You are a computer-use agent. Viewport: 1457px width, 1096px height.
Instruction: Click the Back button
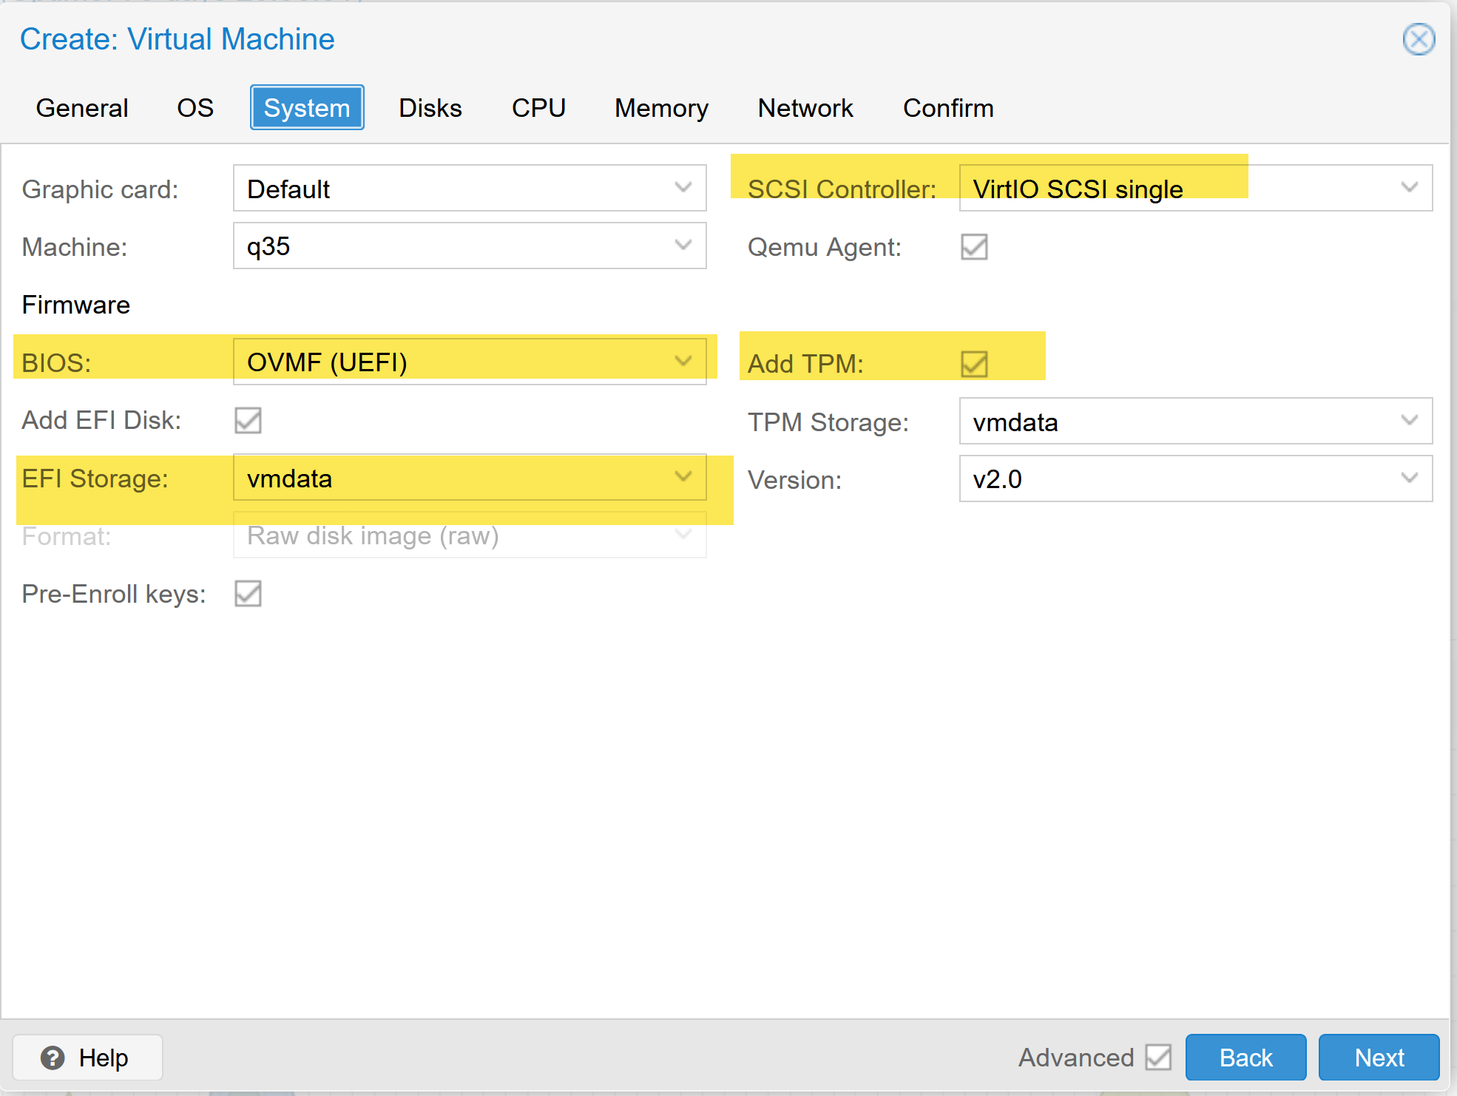[x=1245, y=1057]
